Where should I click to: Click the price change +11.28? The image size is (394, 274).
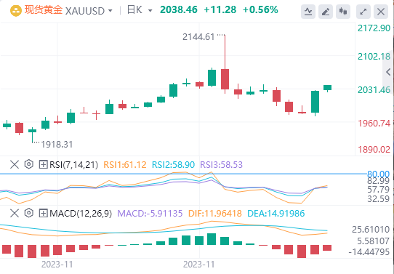tap(220, 10)
